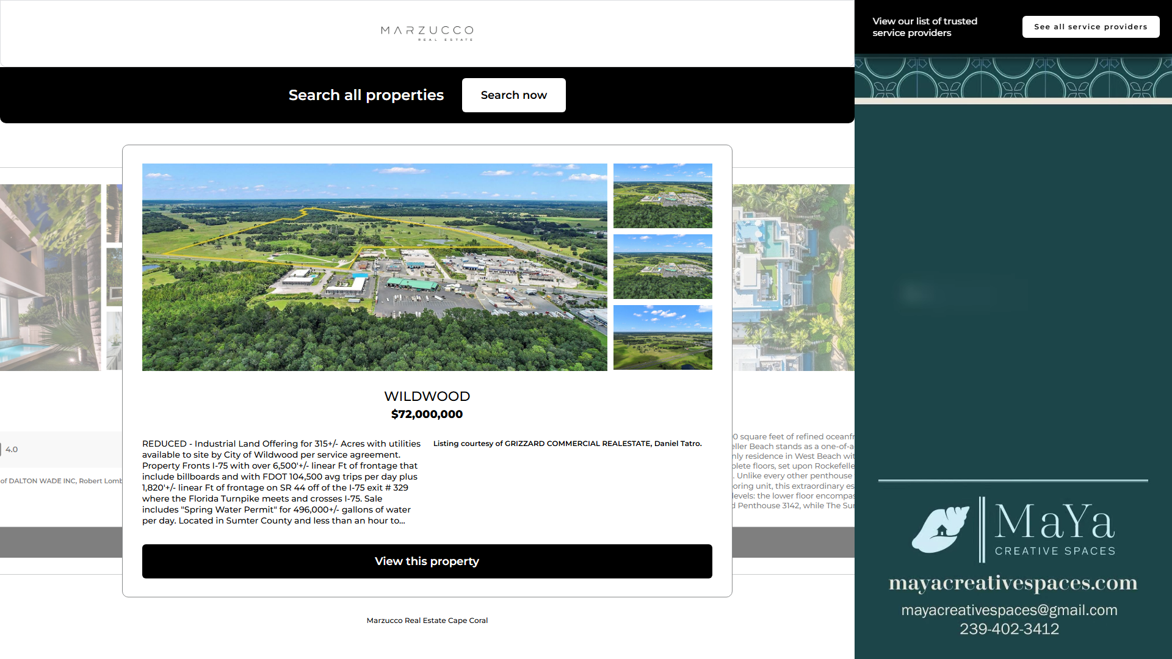Click the $72,000,000 price text
This screenshot has height=659, width=1172.
[427, 414]
